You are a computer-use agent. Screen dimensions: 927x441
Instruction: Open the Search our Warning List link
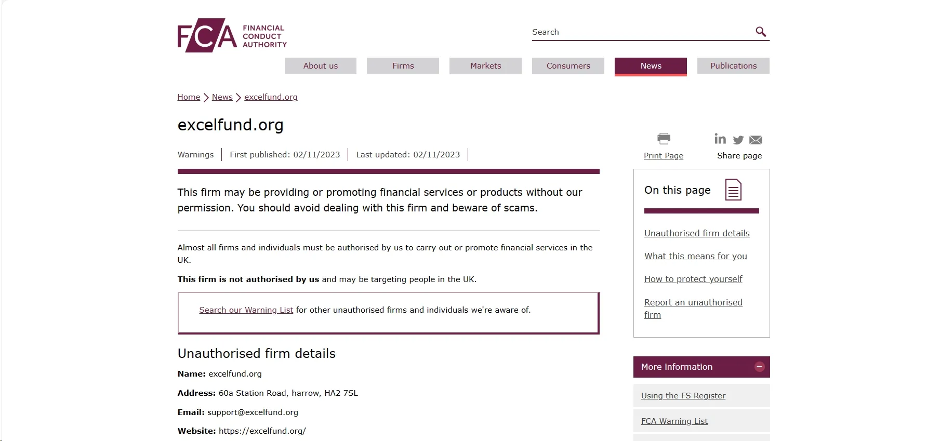(246, 310)
